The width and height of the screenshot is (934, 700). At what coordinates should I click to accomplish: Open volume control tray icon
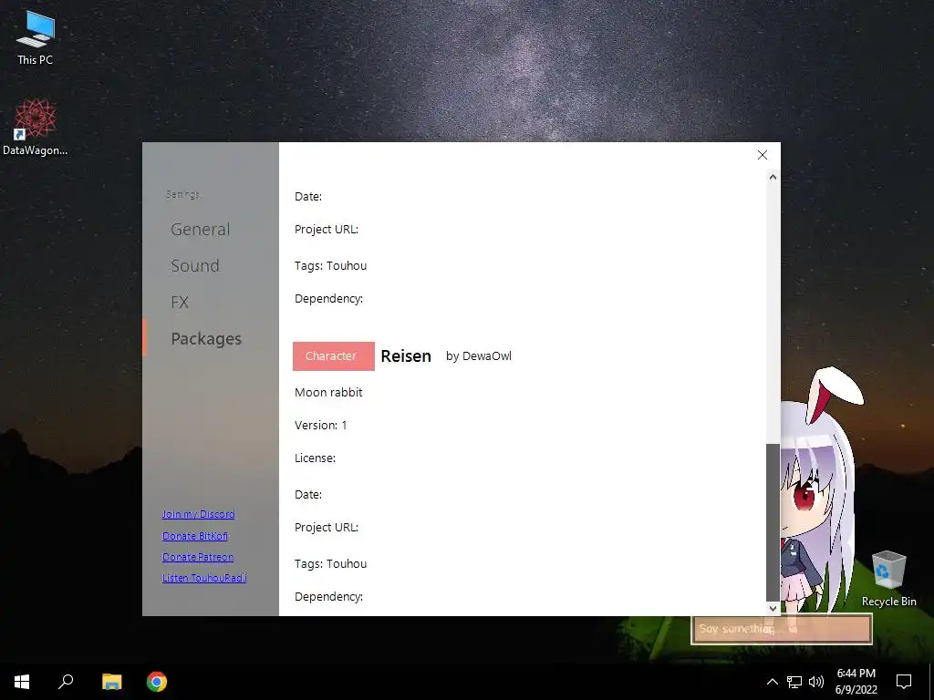[x=816, y=682]
